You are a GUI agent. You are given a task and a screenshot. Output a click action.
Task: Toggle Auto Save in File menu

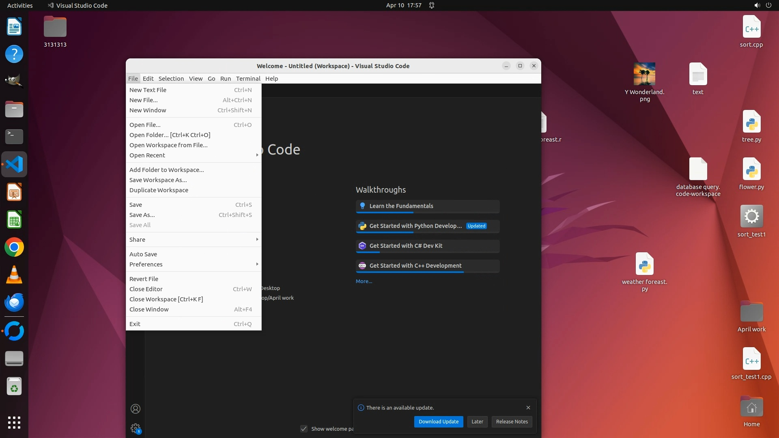(143, 254)
